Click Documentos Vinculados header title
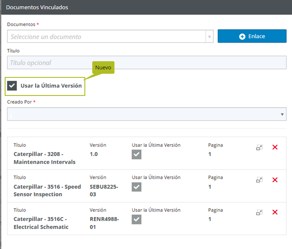Viewport: 292px width, 249px height. coord(37,7)
